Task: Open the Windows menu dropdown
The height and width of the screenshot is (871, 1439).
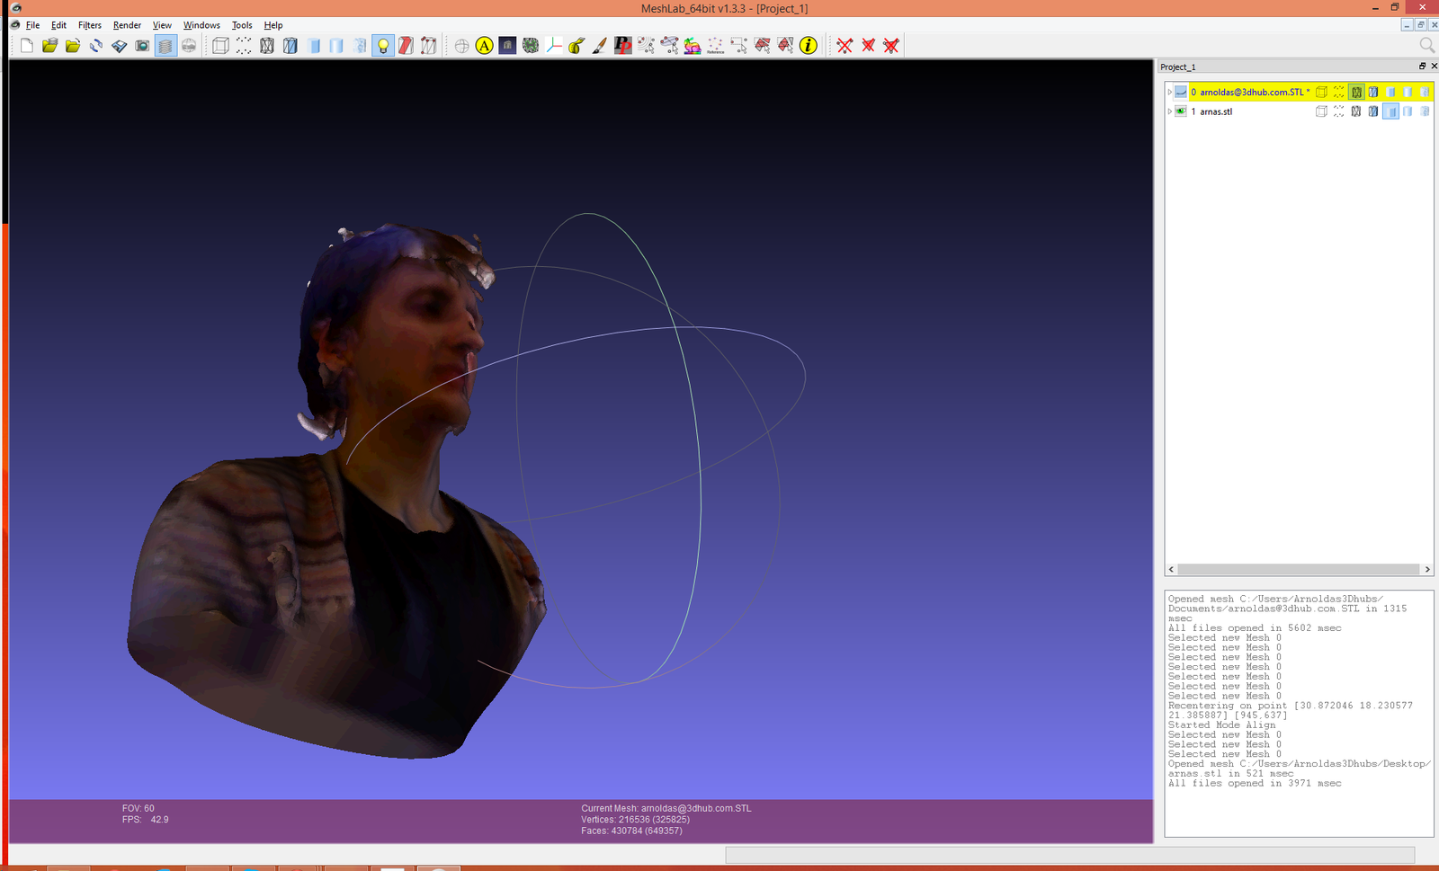Action: click(x=201, y=25)
